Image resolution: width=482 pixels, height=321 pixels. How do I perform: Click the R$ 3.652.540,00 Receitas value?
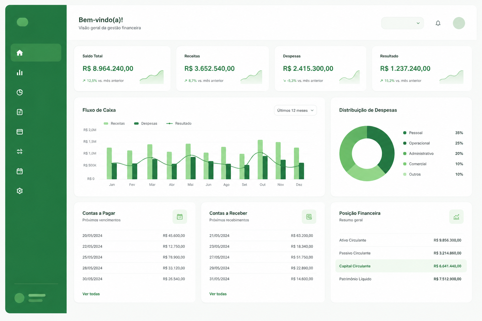tap(210, 69)
